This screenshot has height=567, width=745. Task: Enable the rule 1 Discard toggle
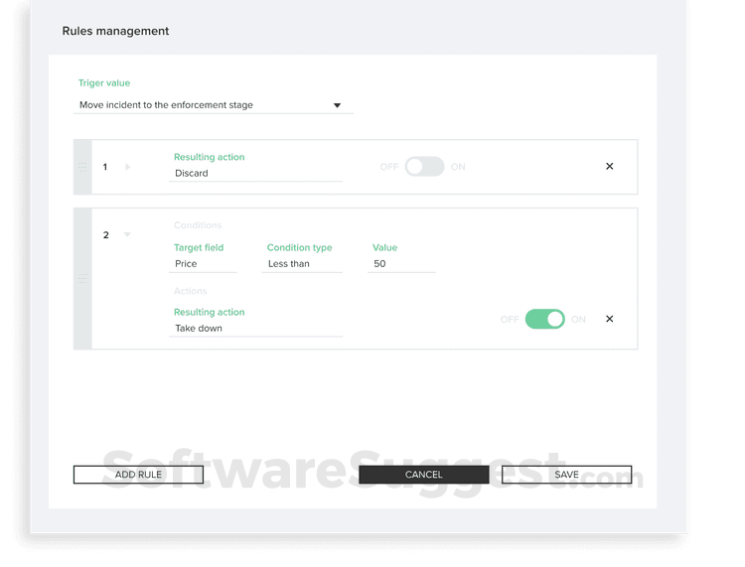pos(424,167)
